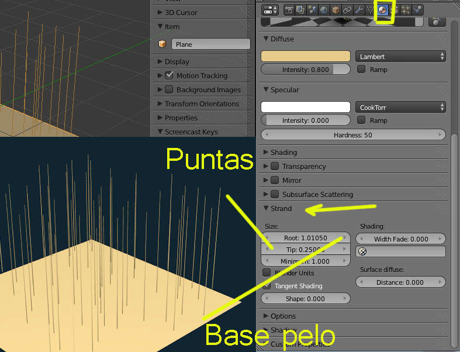Image resolution: width=460 pixels, height=352 pixels.
Task: Open the editor type selector in Properties header
Action: (270, 11)
